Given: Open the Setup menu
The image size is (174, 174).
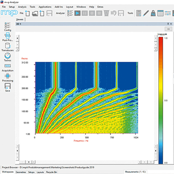Looking at the screenshot, I should (12, 7).
